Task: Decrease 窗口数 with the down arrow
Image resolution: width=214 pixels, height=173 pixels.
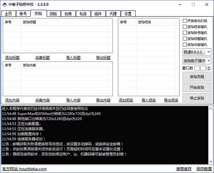Action: coord(209,69)
